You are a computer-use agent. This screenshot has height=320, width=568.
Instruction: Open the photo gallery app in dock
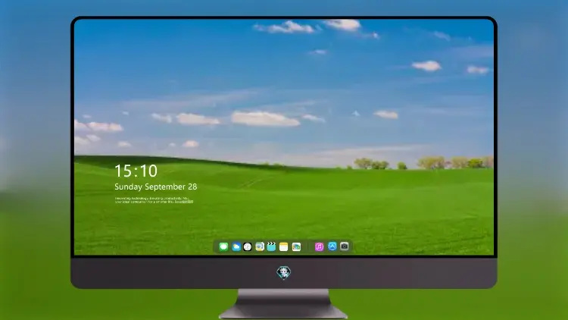(x=296, y=246)
